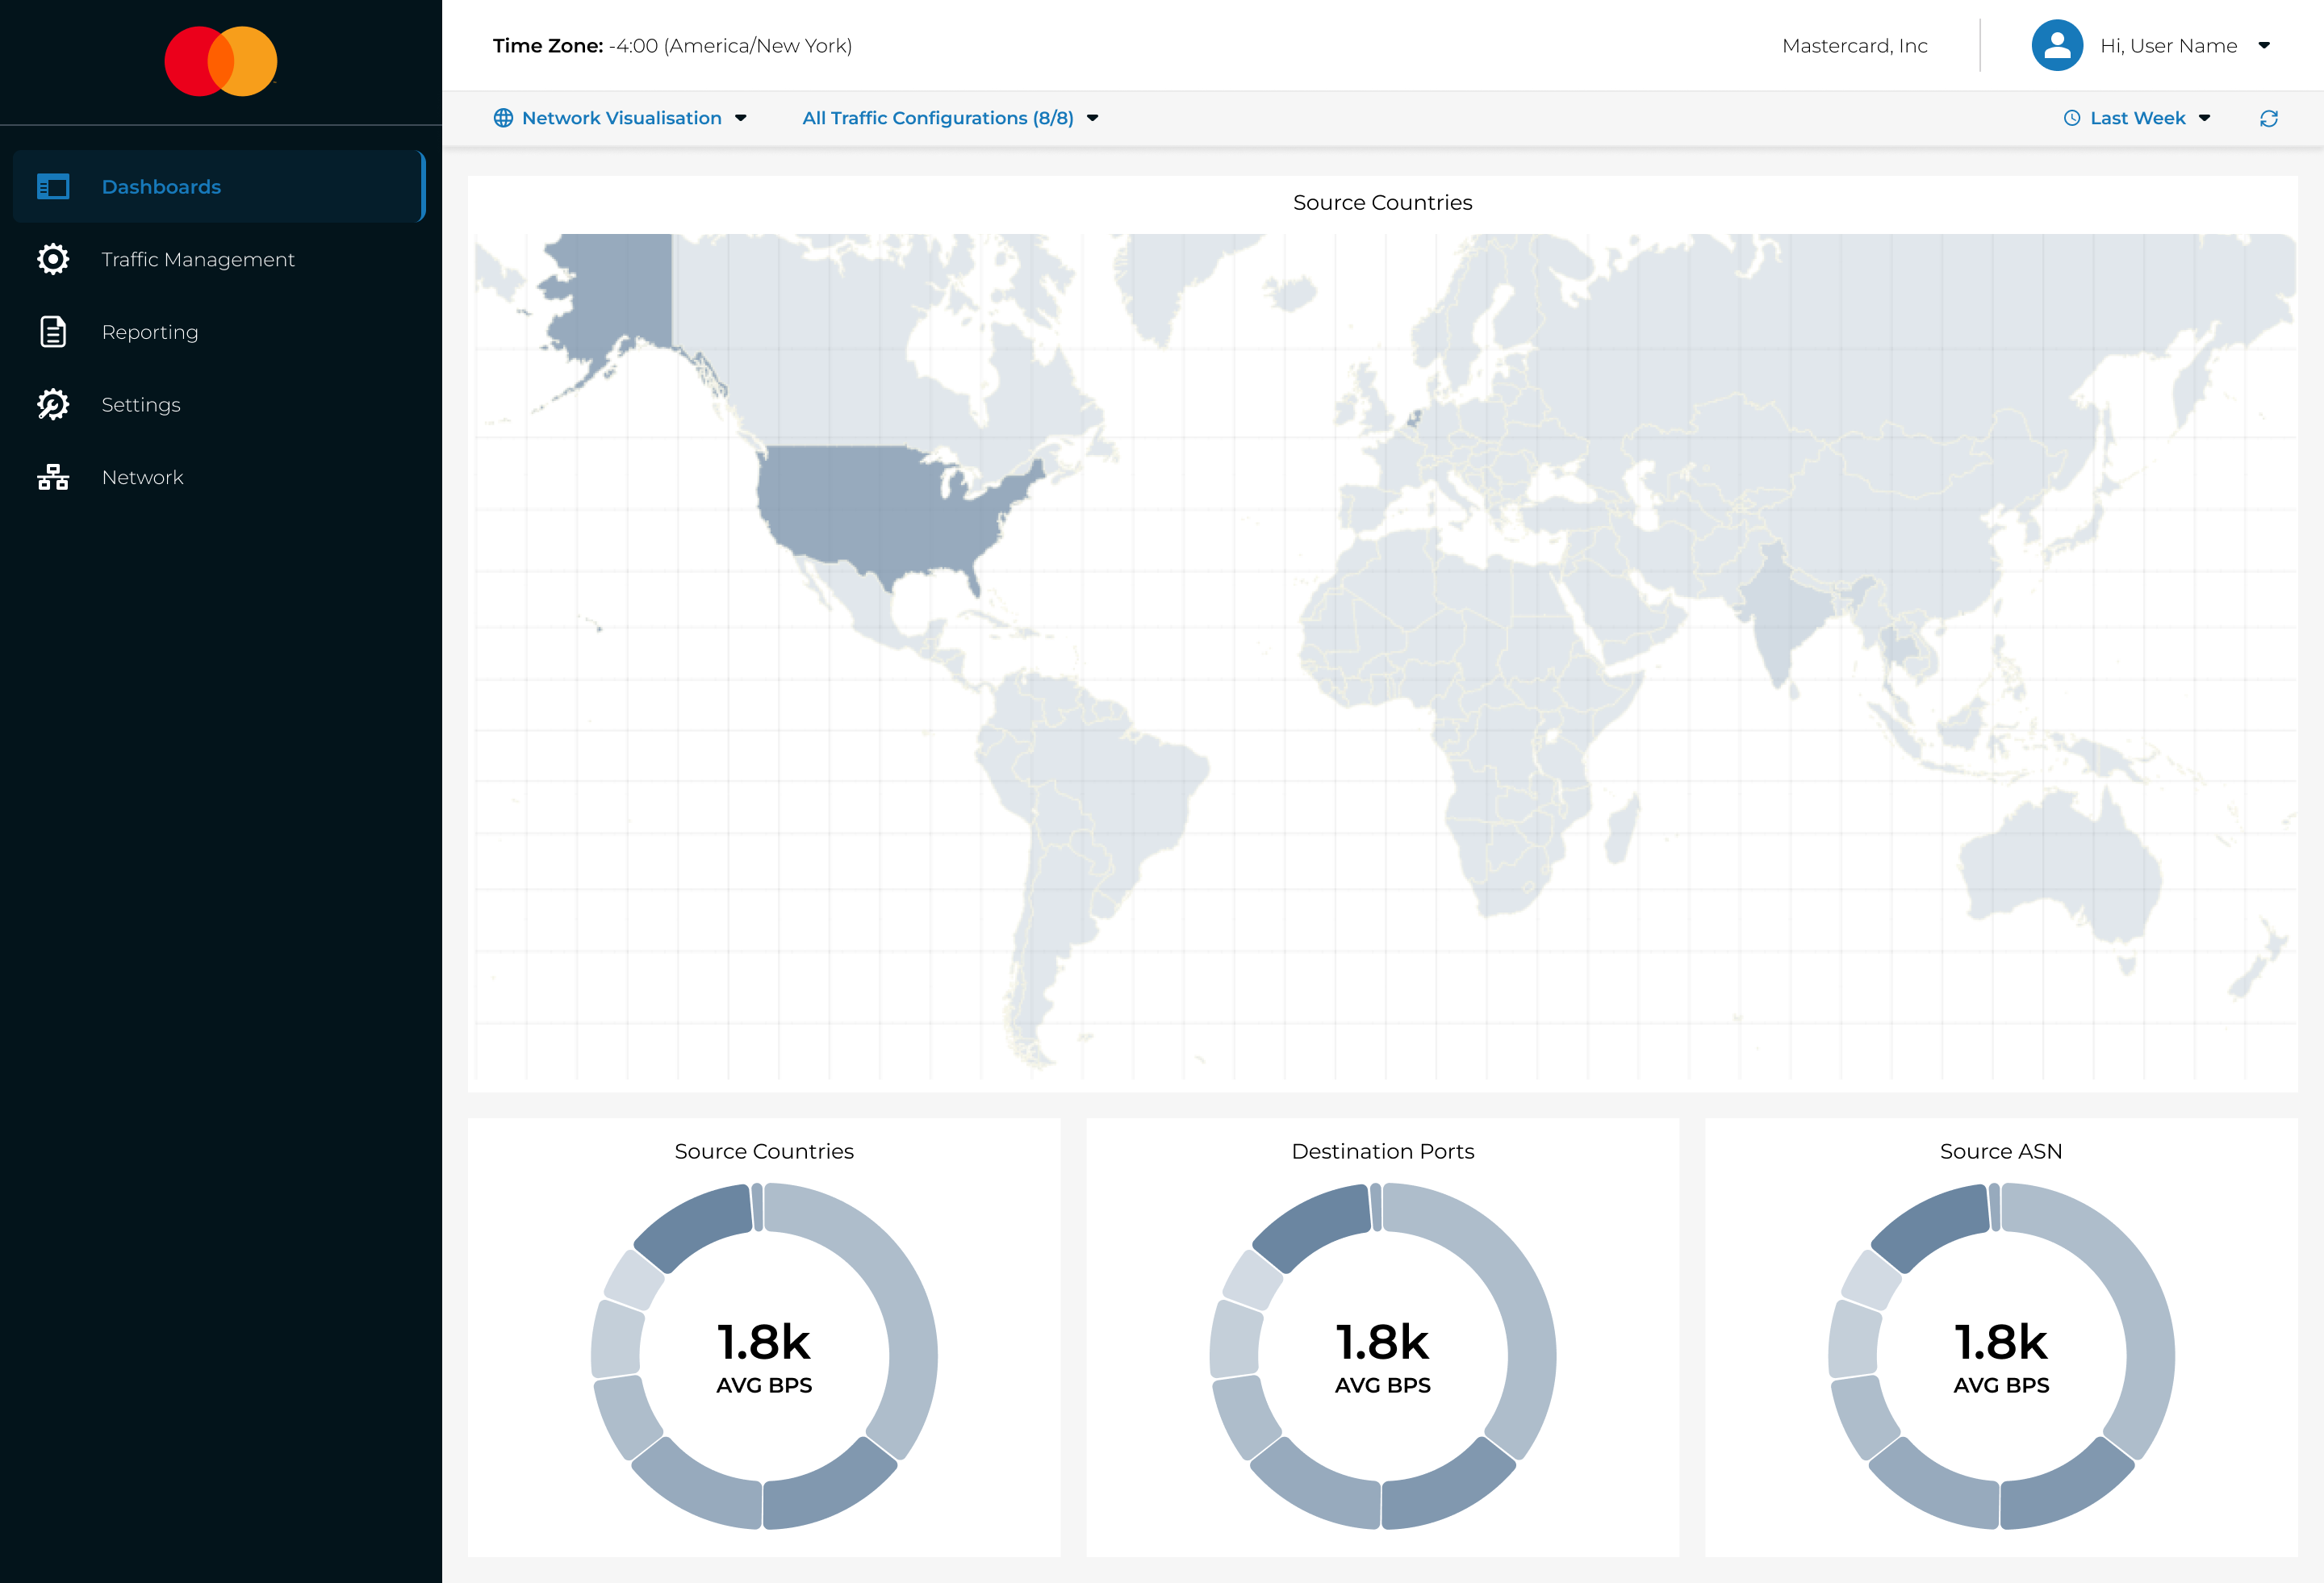Click the Mastercard logo
Screen dimensions: 2324x1583
click(x=220, y=61)
